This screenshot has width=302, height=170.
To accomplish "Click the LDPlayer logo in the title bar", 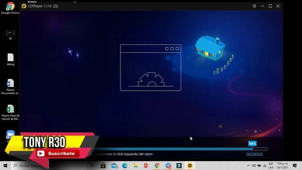I will [24, 6].
